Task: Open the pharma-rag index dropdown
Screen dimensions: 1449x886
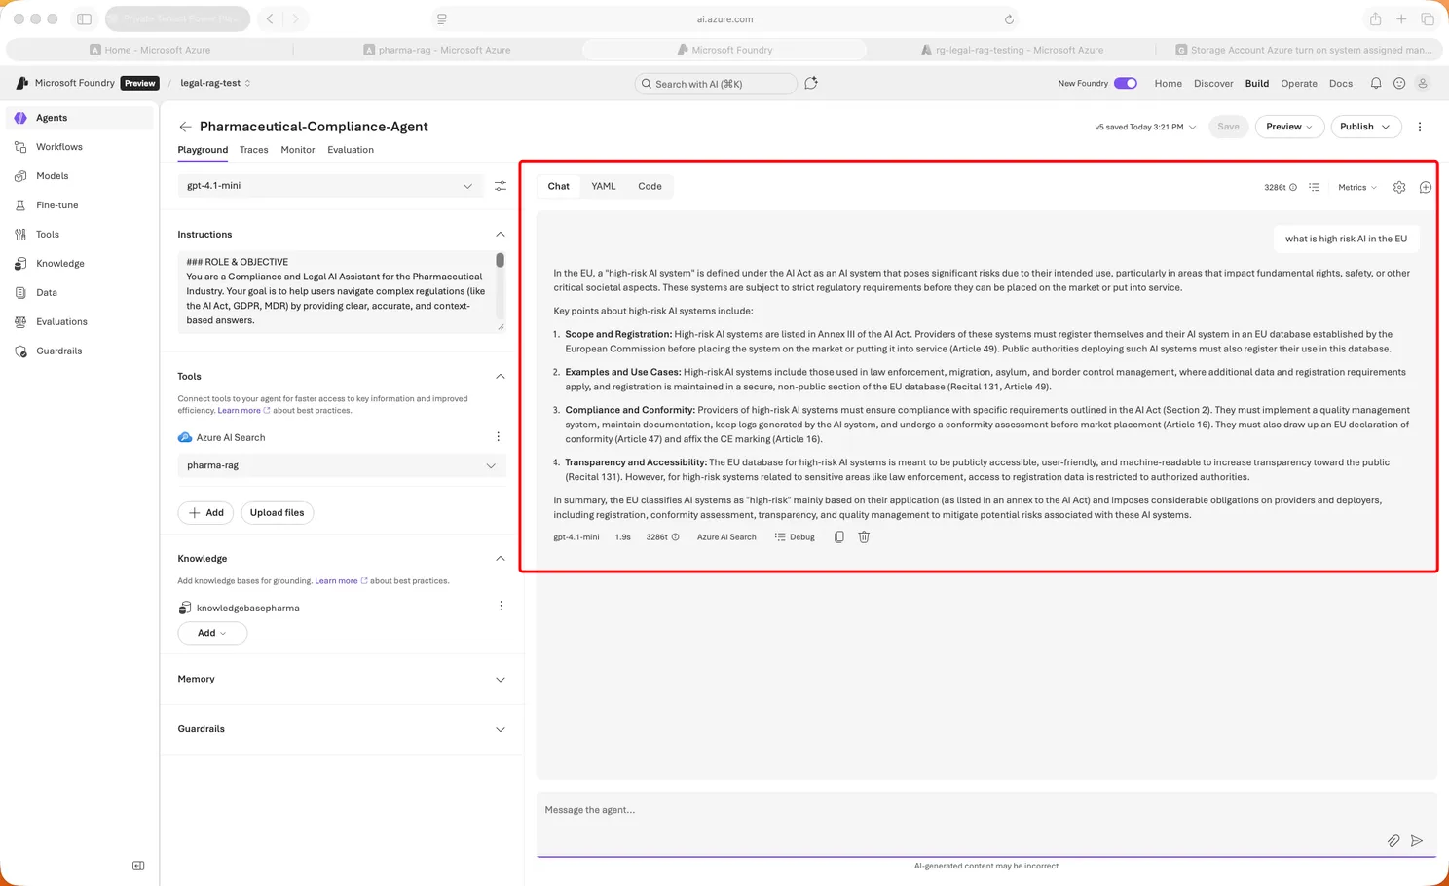Action: tap(342, 465)
